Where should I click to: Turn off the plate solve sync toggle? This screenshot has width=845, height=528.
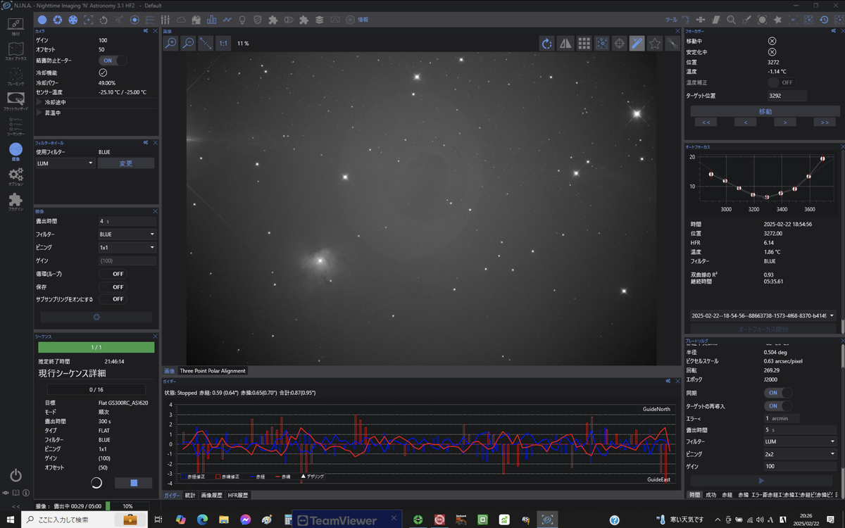point(778,393)
